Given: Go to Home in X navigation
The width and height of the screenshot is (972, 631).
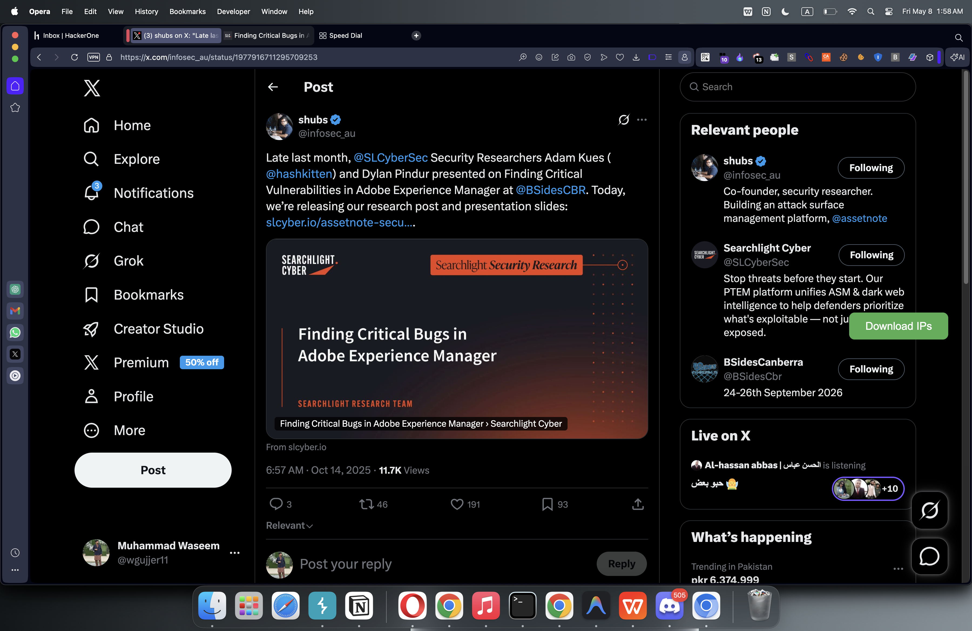Looking at the screenshot, I should [x=117, y=125].
